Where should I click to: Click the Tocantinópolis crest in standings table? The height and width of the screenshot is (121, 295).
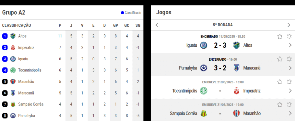(13, 70)
